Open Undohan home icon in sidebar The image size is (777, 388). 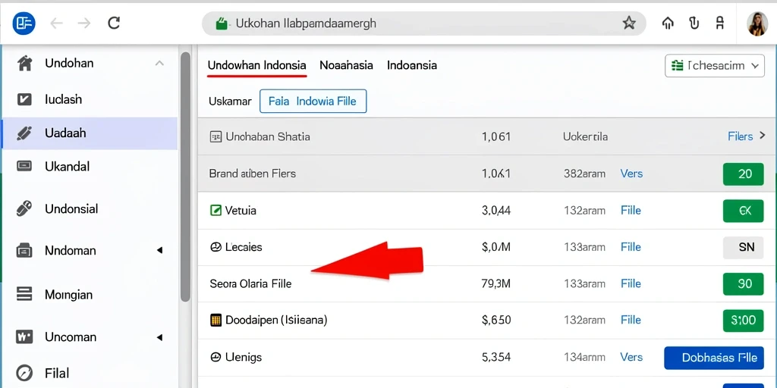click(24, 64)
